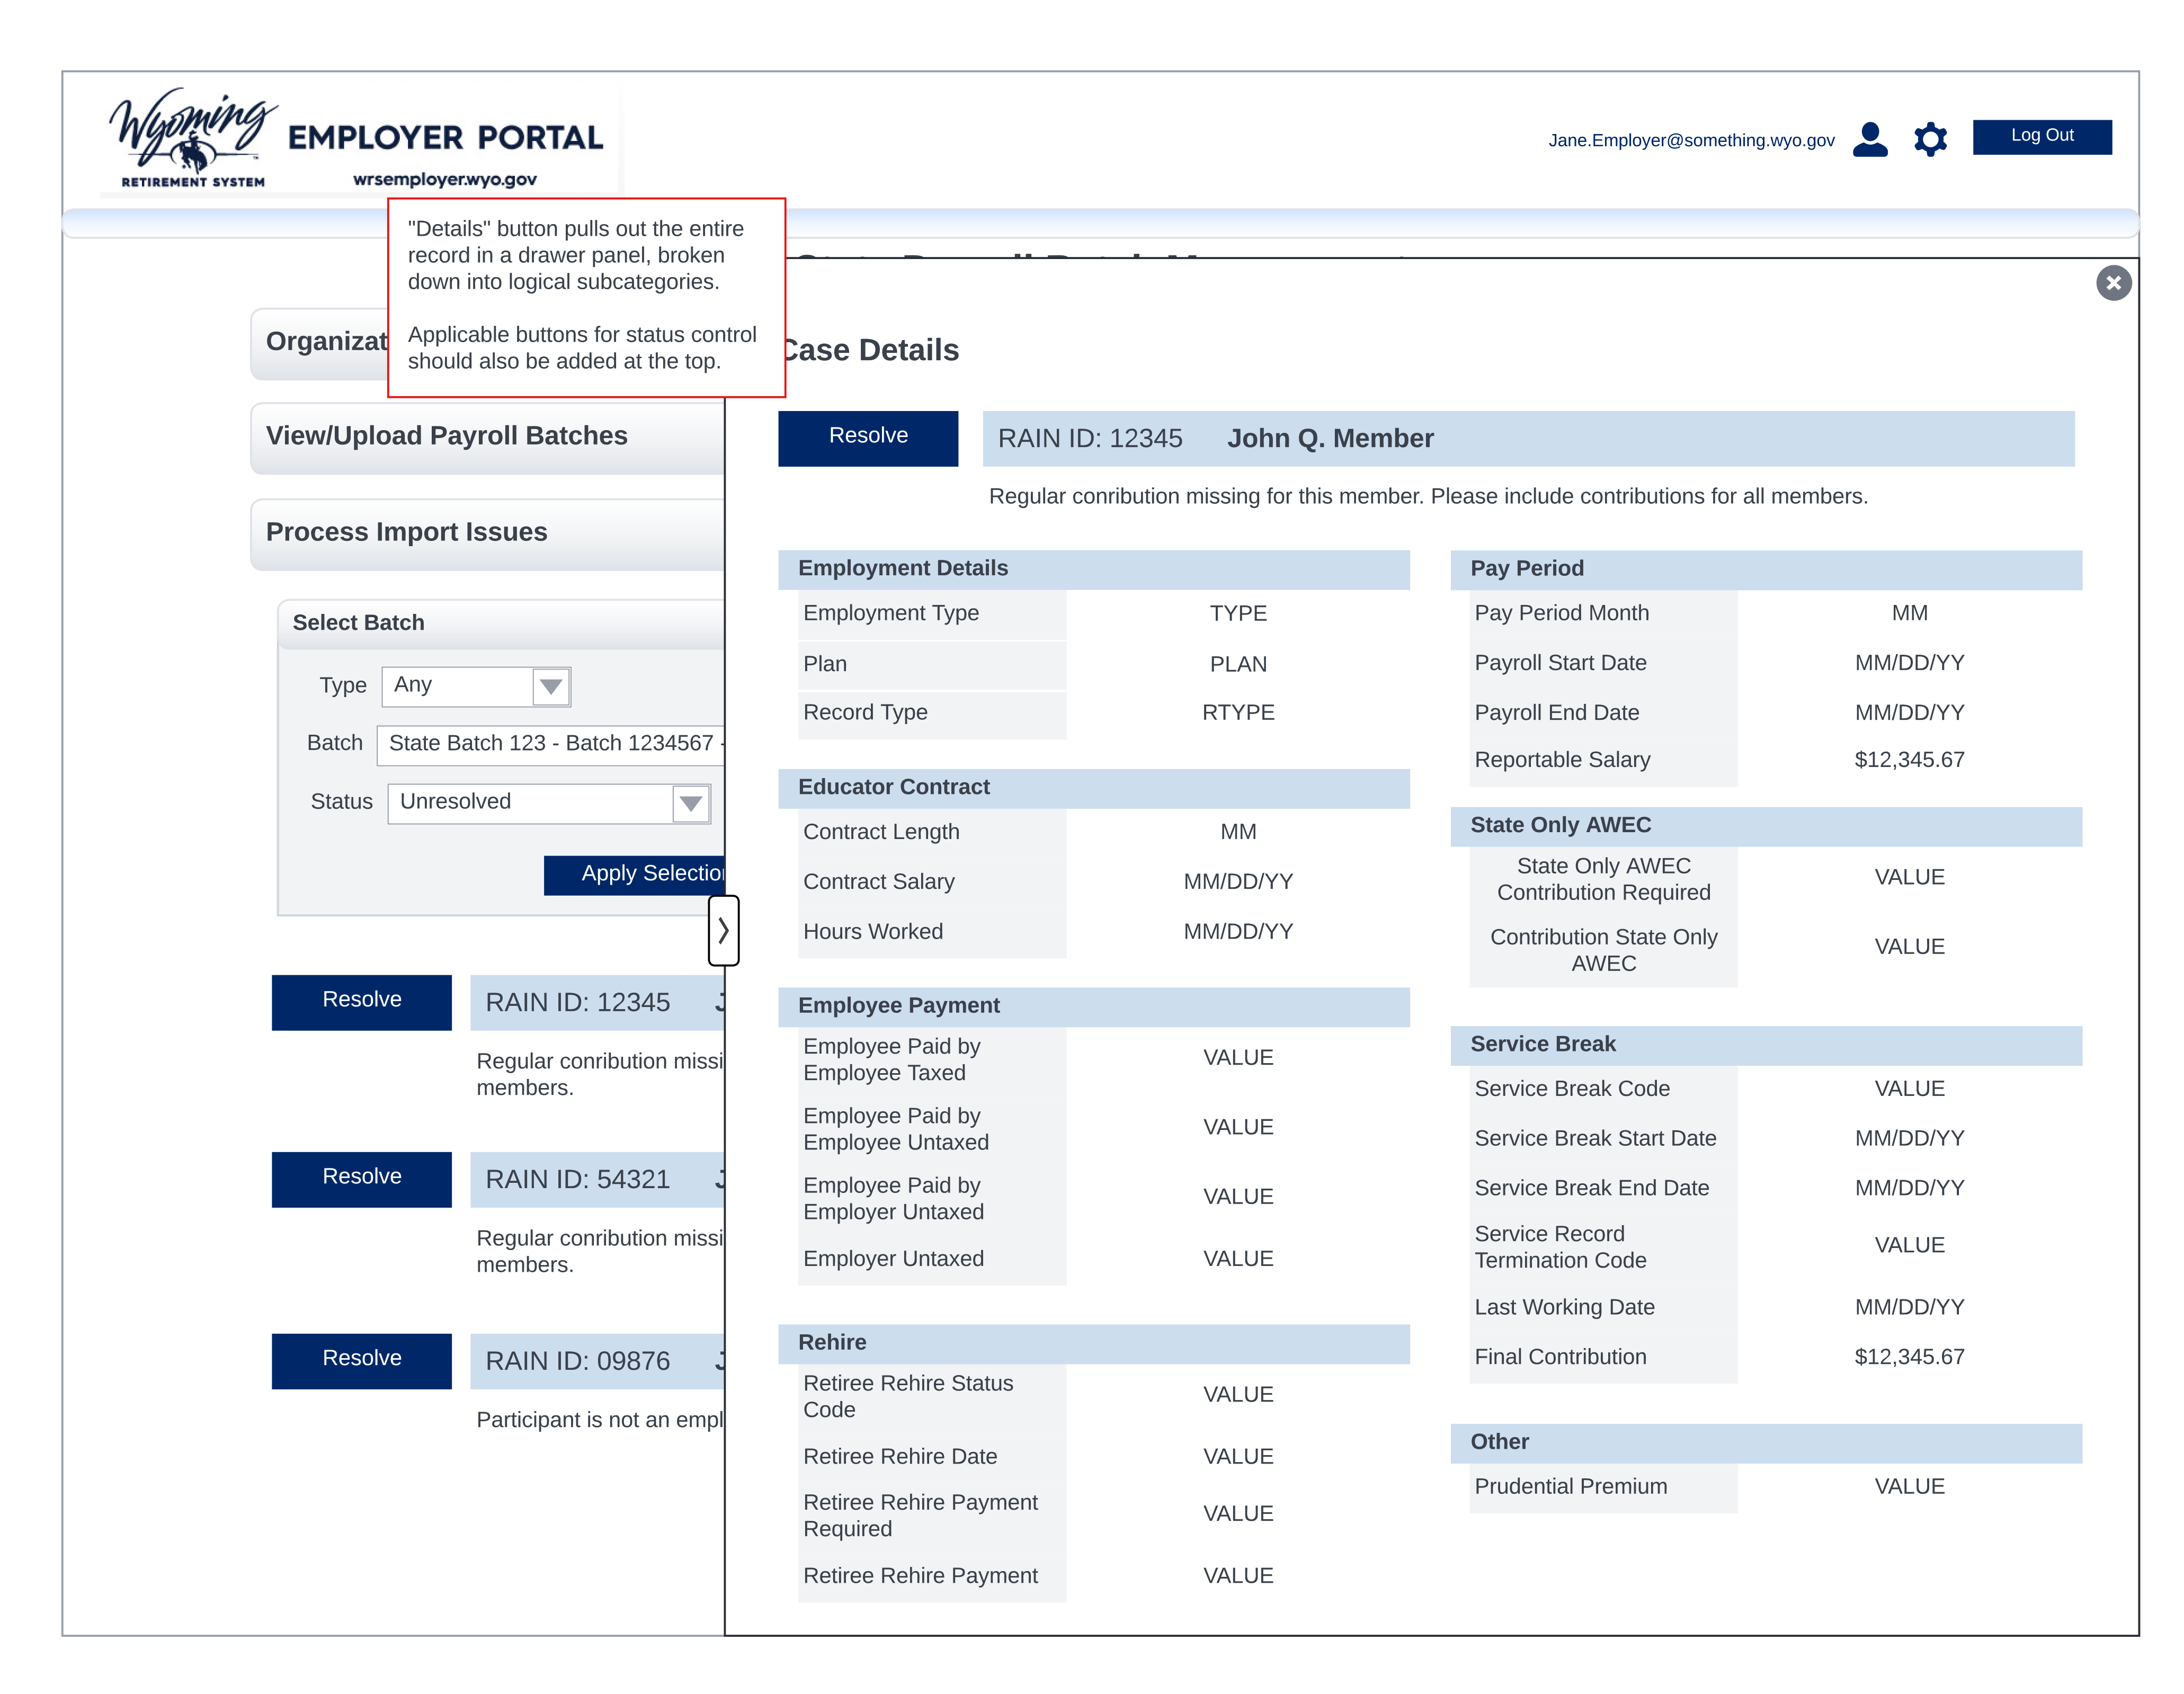
Task: Open Process Import Issues section
Action: coord(488,534)
